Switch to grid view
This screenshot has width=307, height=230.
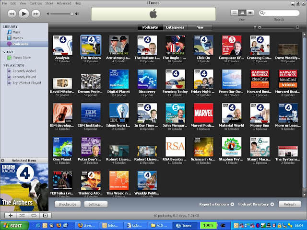click(x=242, y=13)
